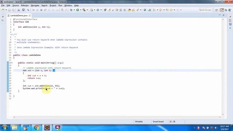Collapse the main method fold at line 18

coord(12,63)
